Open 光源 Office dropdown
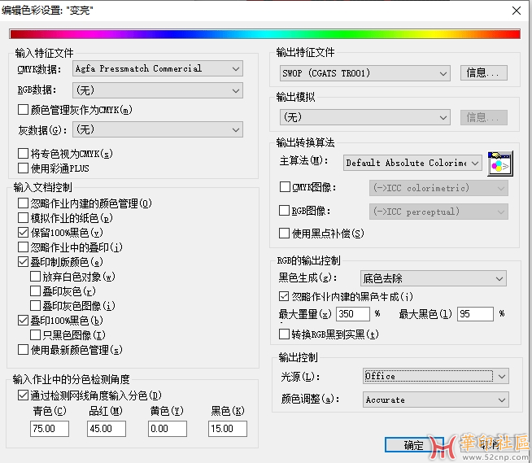The height and width of the screenshot is (463, 532). point(436,376)
